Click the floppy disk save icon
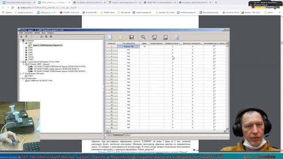283x159 pixels. tap(132, 37)
